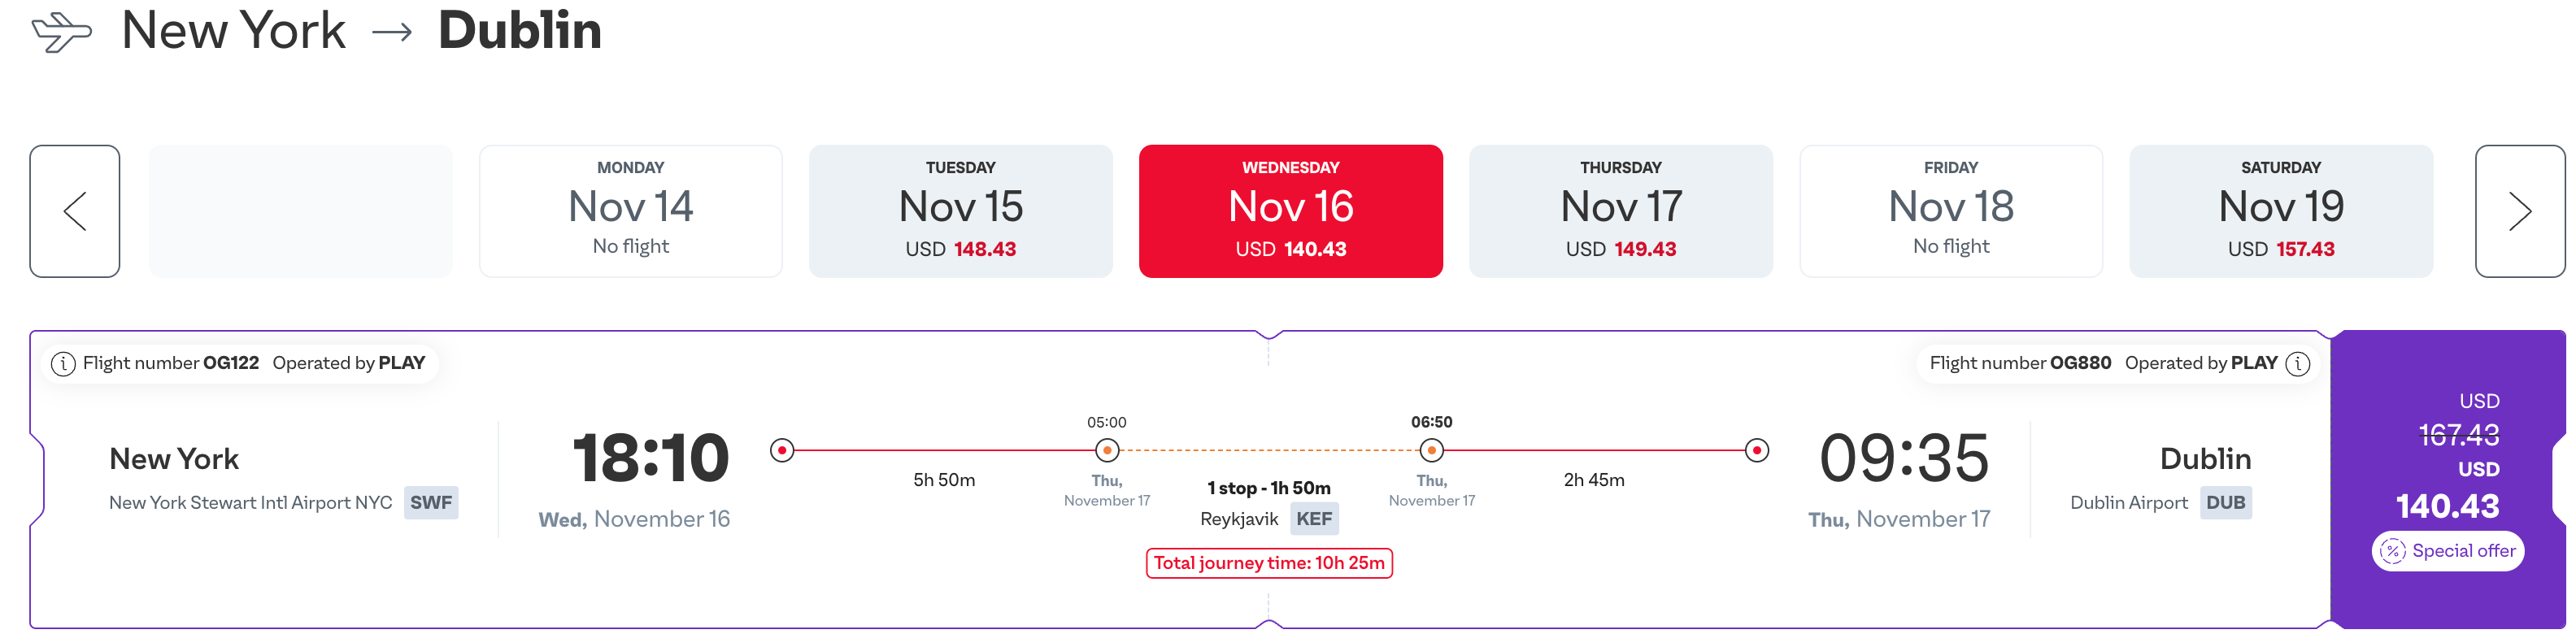2576x634 pixels.
Task: Click the Total journey time label
Action: coord(1268,563)
